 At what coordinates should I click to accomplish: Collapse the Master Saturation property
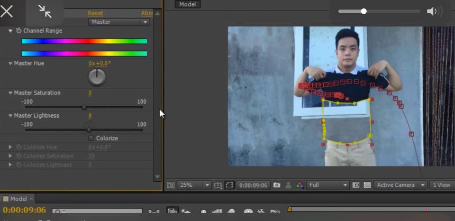click(x=10, y=93)
